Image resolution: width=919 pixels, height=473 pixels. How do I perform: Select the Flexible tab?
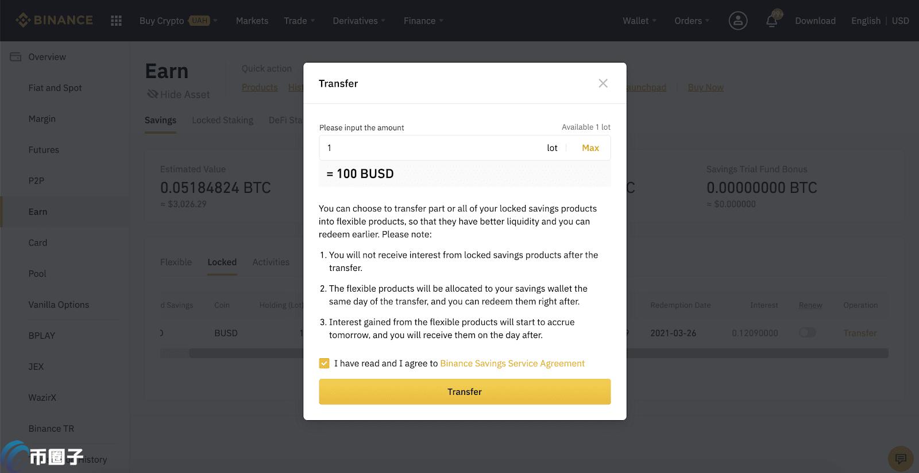pos(176,262)
